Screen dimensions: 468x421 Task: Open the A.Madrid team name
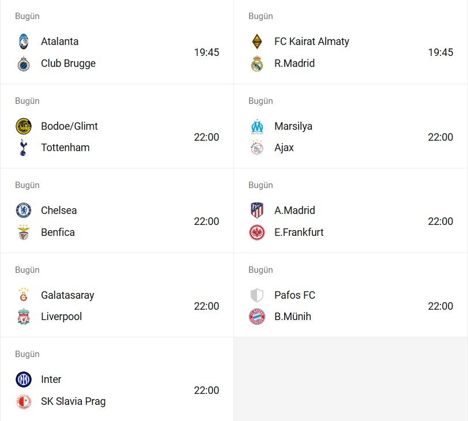tap(295, 210)
